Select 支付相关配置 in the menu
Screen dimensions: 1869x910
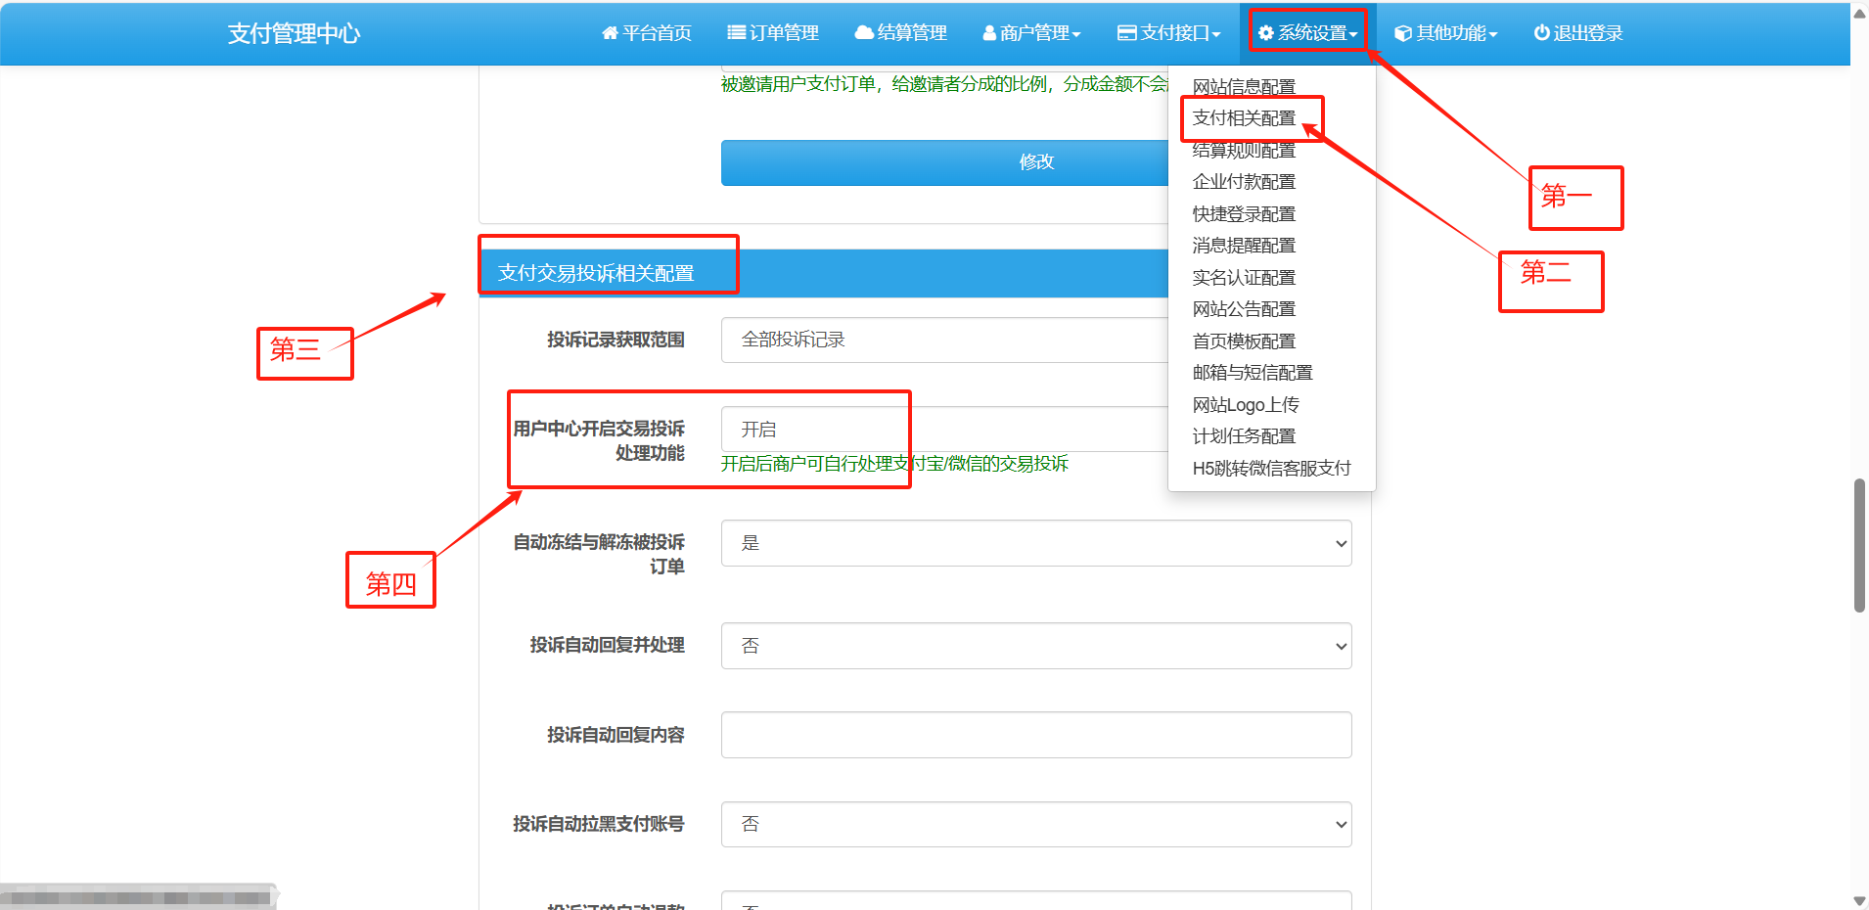tap(1244, 118)
